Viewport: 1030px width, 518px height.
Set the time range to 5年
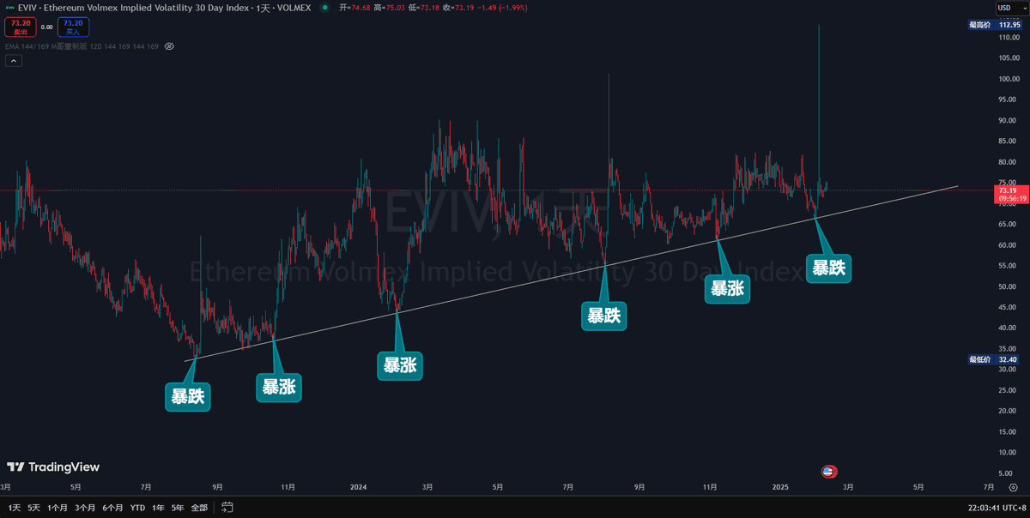tap(178, 508)
